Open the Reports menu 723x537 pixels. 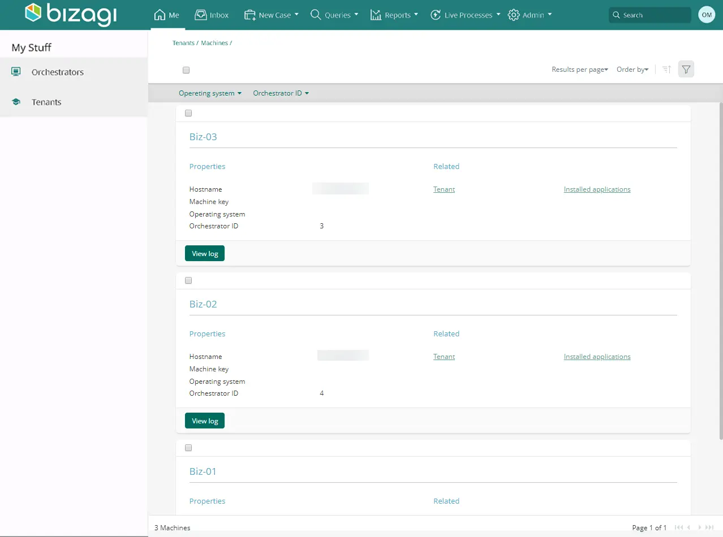click(x=394, y=15)
